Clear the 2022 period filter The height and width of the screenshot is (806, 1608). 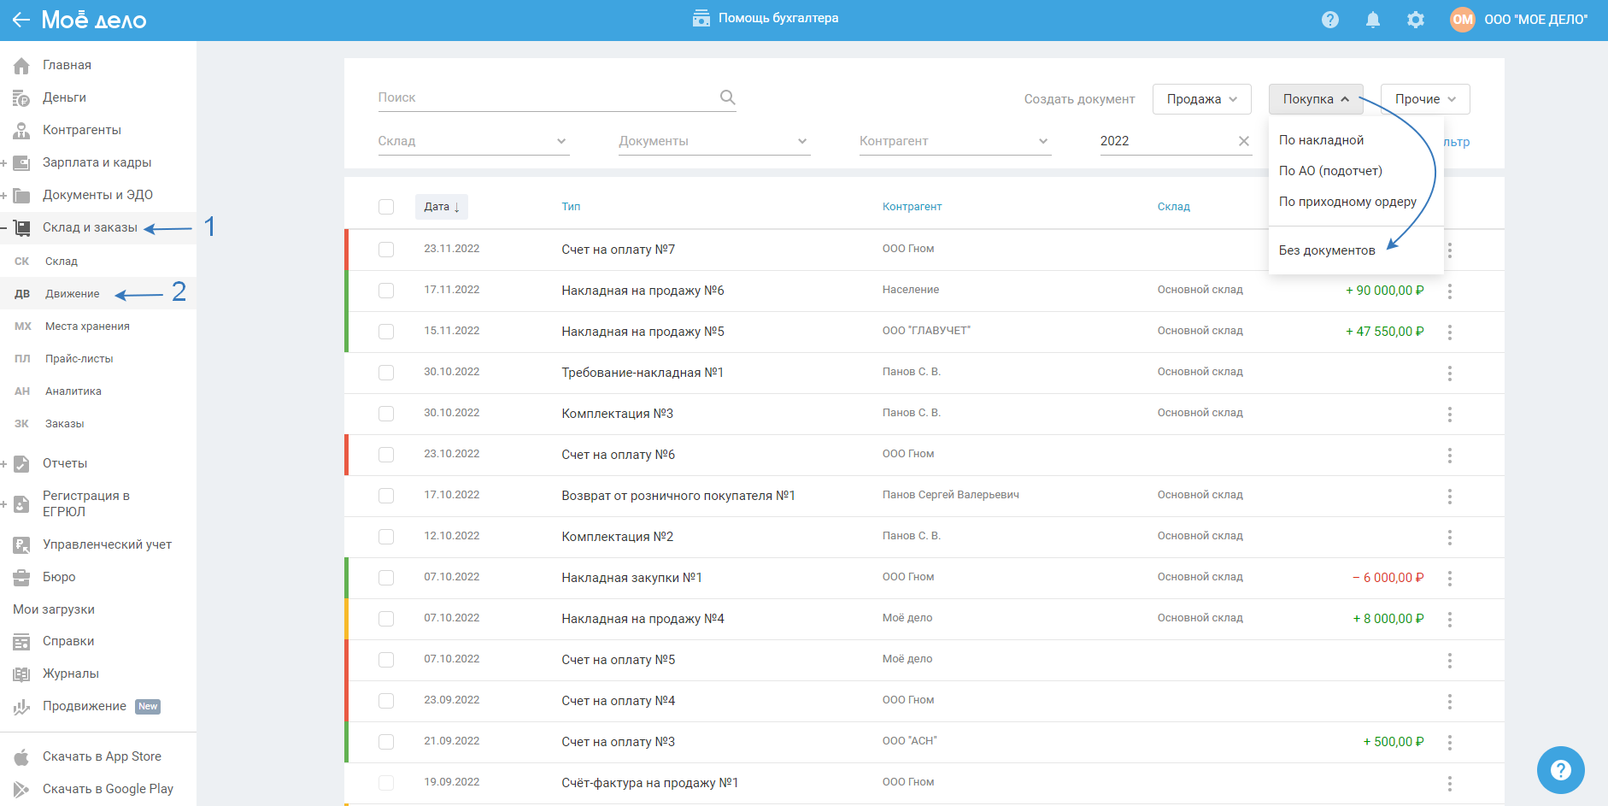pyautogui.click(x=1243, y=141)
